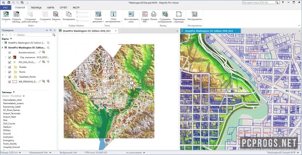Click the label icon on POI_USA_PLUS layer
The width and height of the screenshot is (302, 155).
48,62
